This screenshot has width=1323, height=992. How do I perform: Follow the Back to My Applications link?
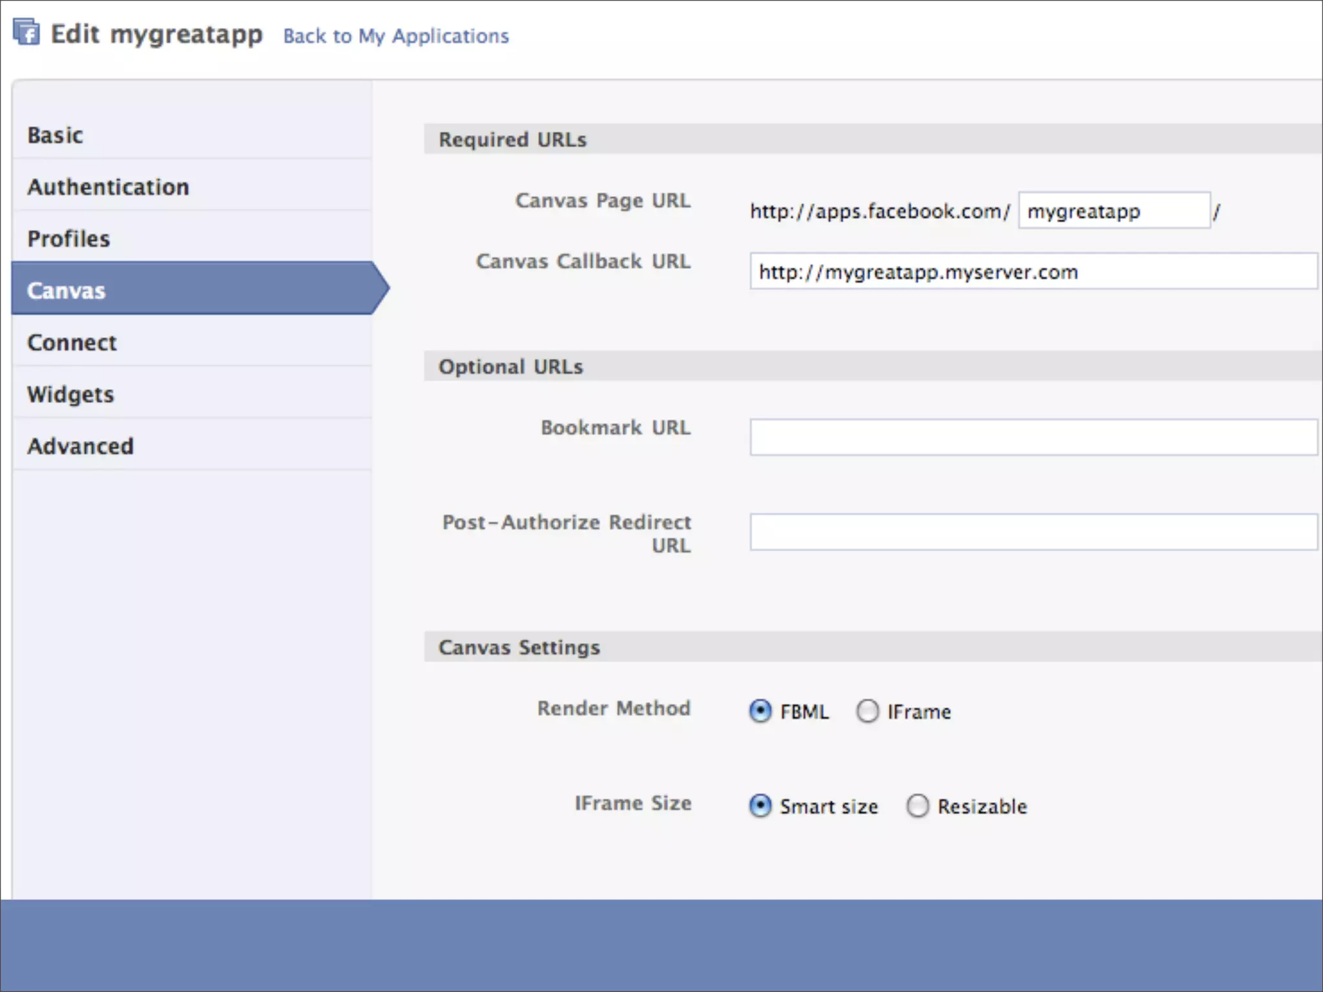(x=395, y=36)
